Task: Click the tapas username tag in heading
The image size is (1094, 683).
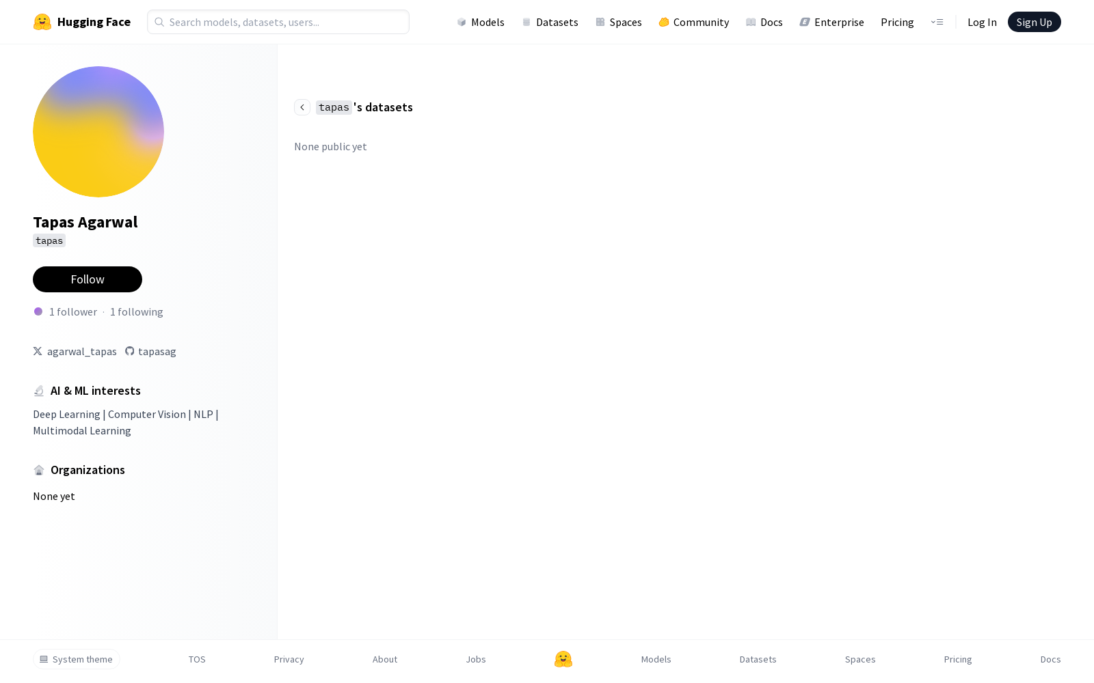Action: click(x=334, y=107)
